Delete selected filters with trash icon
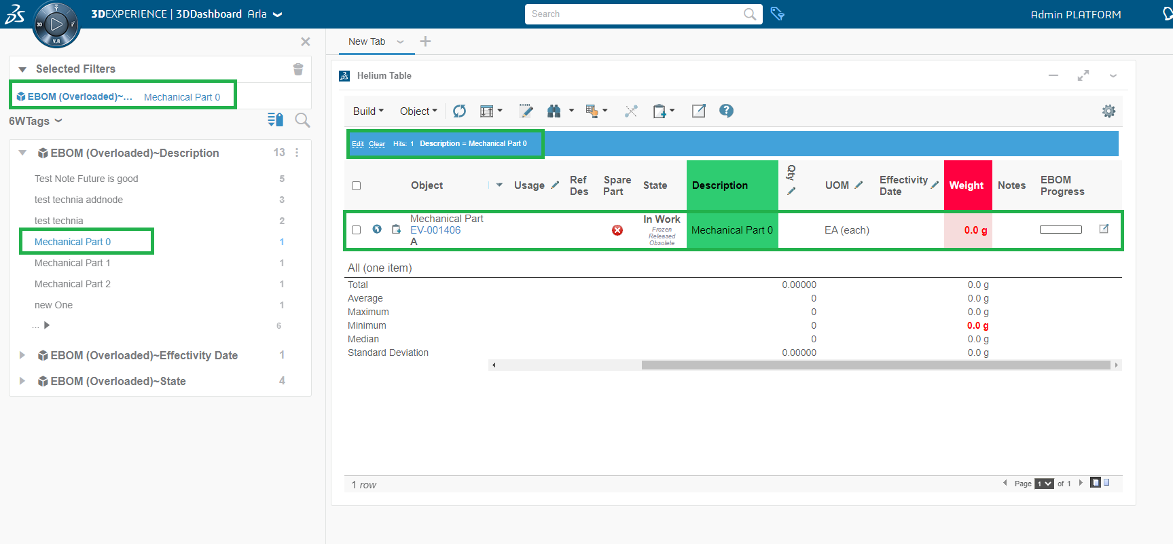 [297, 69]
